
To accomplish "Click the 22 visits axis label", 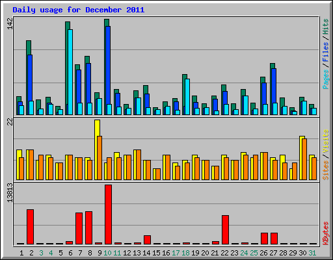I will coord(10,122).
